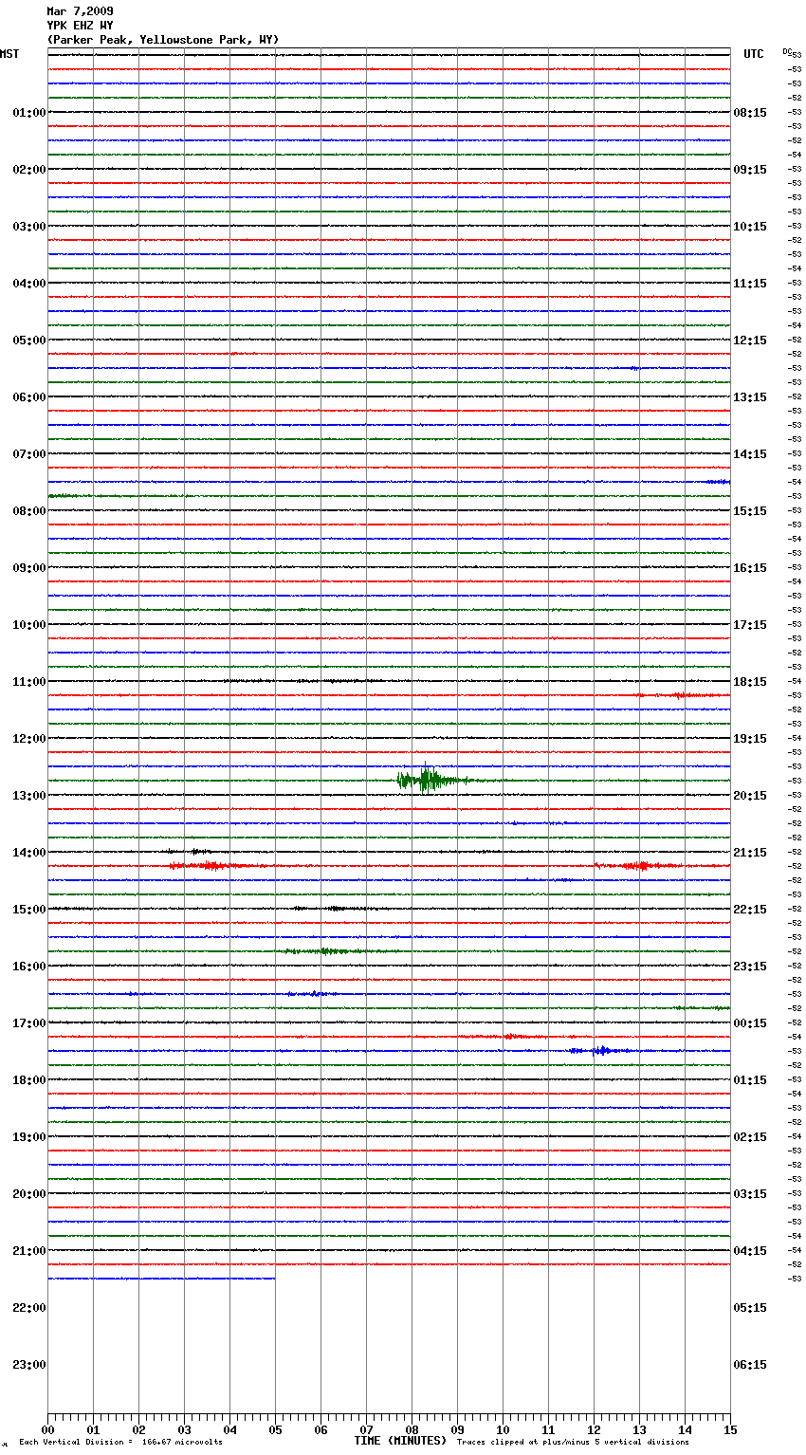Click the '15:15' UTC time label
The height and width of the screenshot is (1455, 806).
[750, 511]
